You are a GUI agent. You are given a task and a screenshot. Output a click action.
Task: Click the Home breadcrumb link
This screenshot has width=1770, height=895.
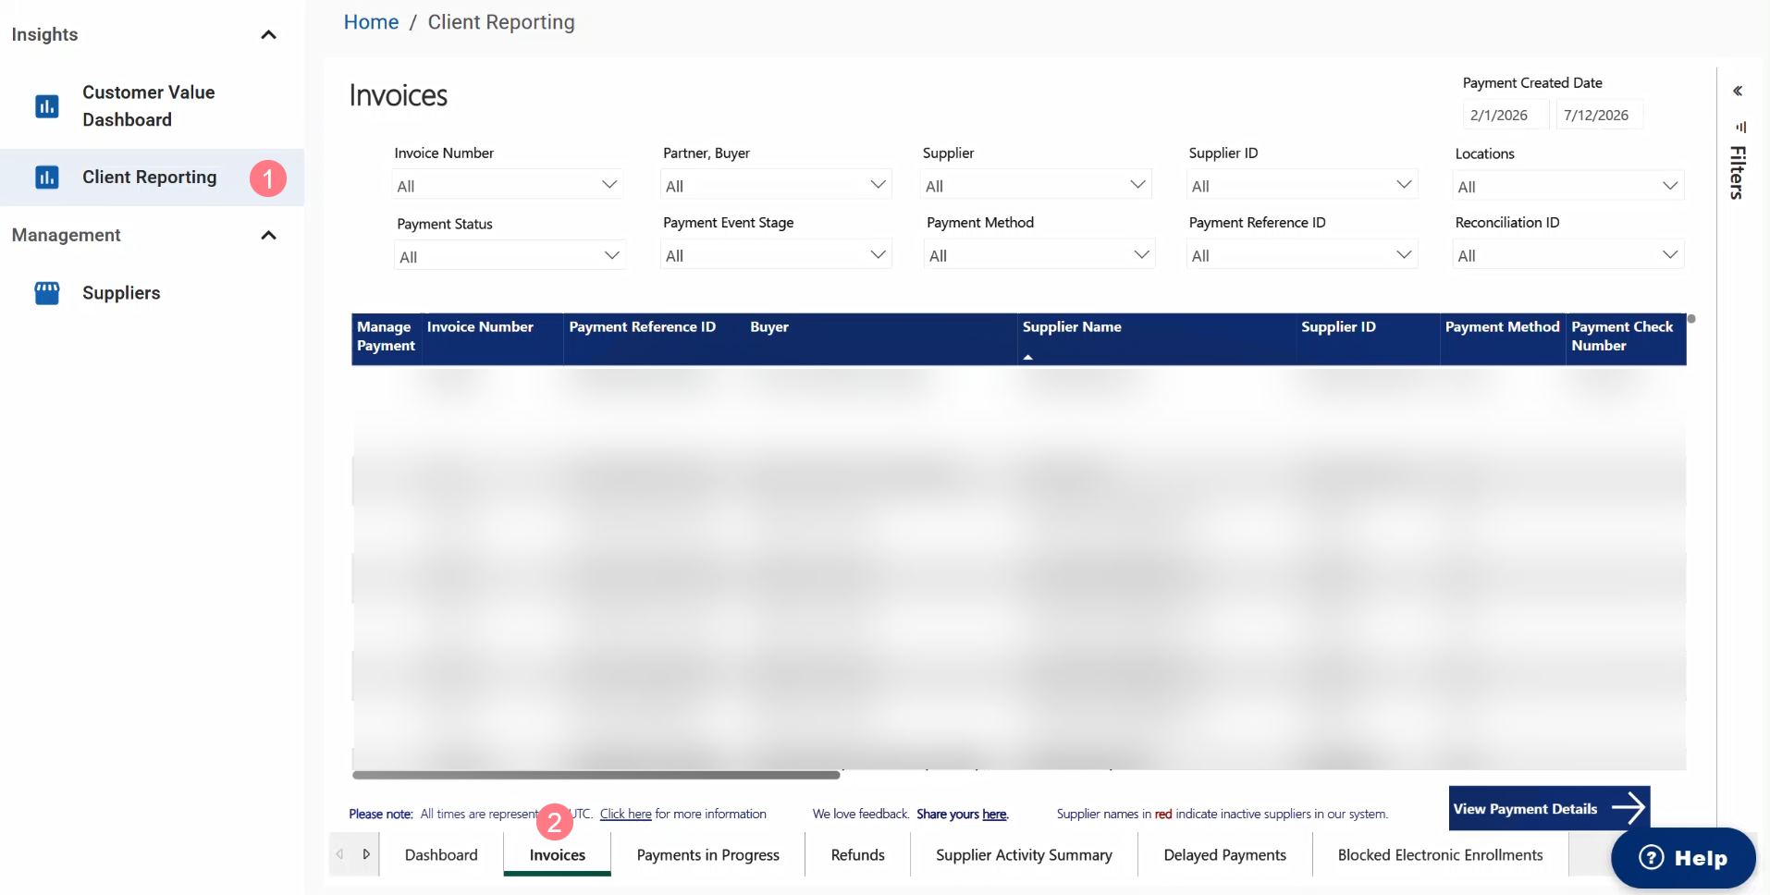[x=371, y=22]
